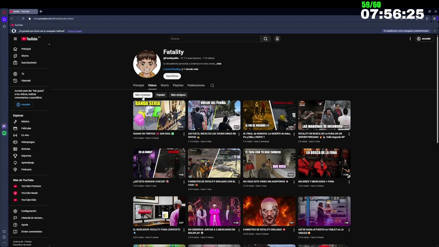
Task: Click Acceder button in sidebar
Action: tap(23, 105)
